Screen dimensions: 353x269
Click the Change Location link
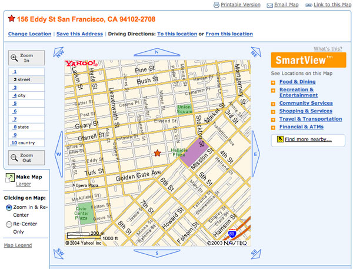coord(30,34)
